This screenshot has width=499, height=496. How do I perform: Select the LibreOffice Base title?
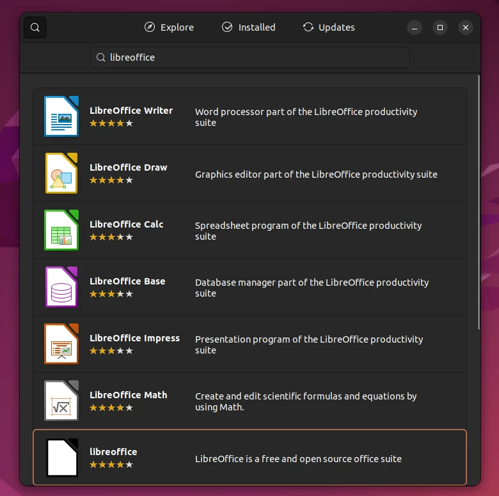click(127, 281)
